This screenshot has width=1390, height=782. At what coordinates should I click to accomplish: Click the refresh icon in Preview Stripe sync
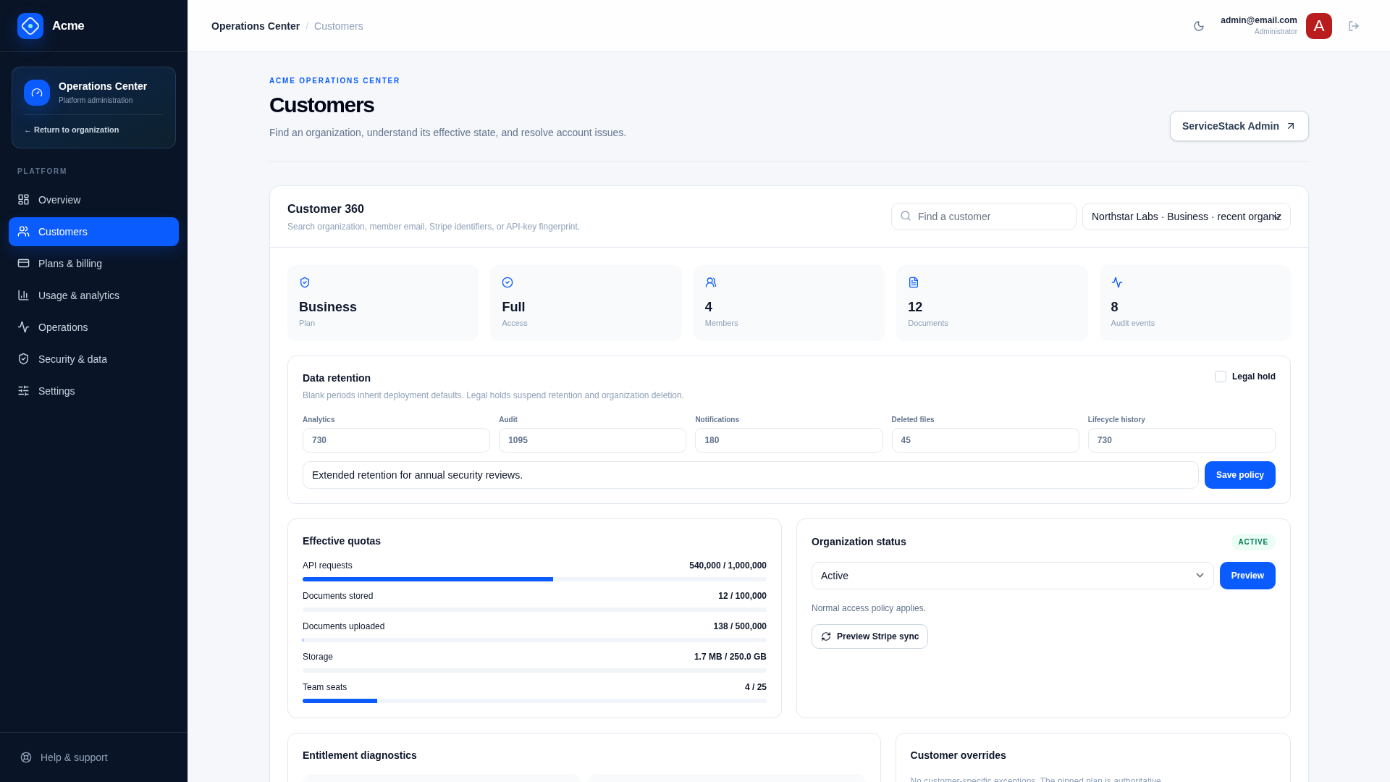[x=826, y=636]
